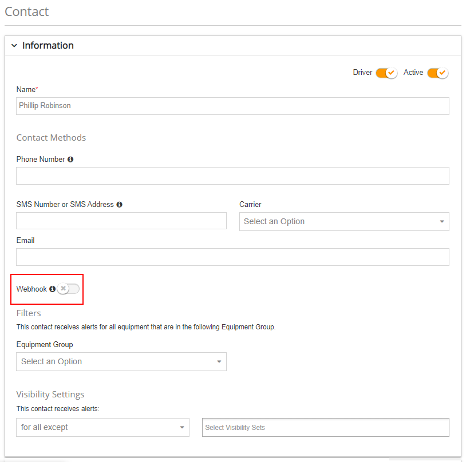Click the SMS Number or Address field

[121, 221]
